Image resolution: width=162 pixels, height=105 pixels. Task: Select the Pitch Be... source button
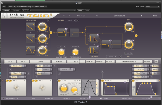(90, 61)
